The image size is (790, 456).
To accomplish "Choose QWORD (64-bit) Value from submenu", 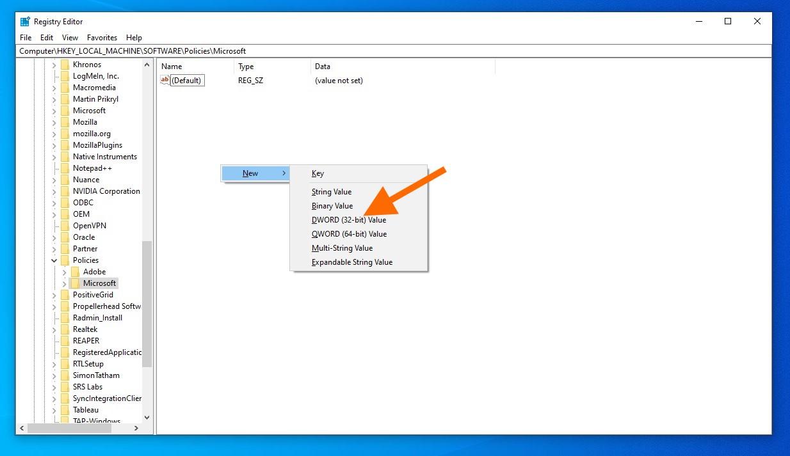I will pyautogui.click(x=359, y=234).
